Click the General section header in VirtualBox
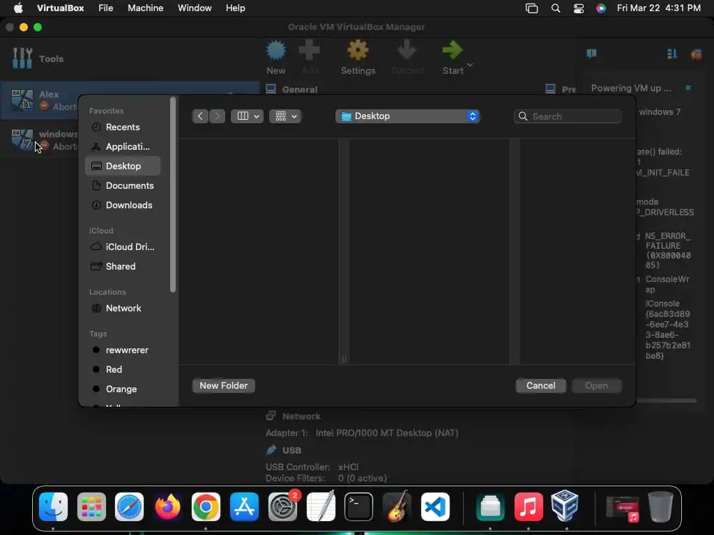The height and width of the screenshot is (535, 714). pos(300,89)
